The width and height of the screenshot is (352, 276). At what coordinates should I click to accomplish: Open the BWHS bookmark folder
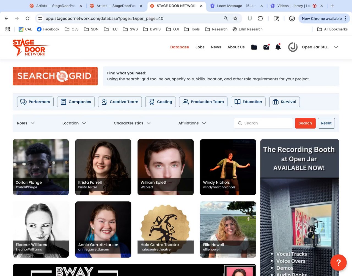152,29
